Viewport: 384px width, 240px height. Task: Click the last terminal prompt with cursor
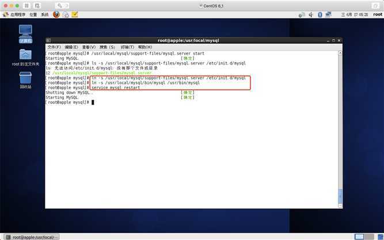[x=70, y=102]
